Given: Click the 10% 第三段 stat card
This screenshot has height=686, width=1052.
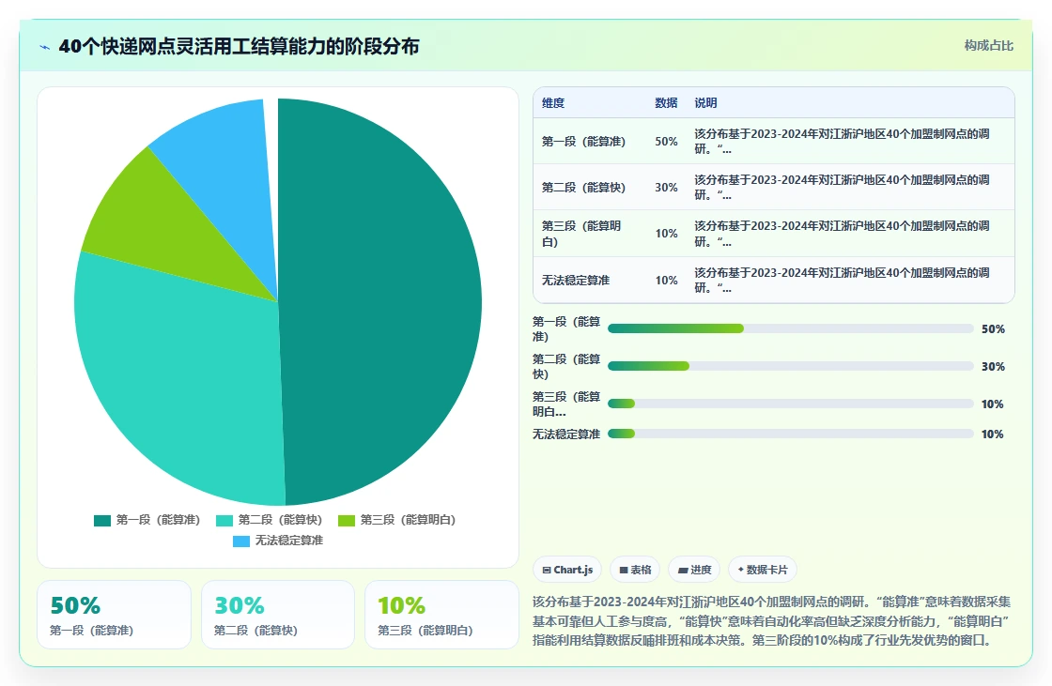Looking at the screenshot, I should (441, 615).
